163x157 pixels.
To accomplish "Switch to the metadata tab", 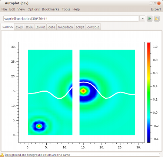I will pos(65,27).
